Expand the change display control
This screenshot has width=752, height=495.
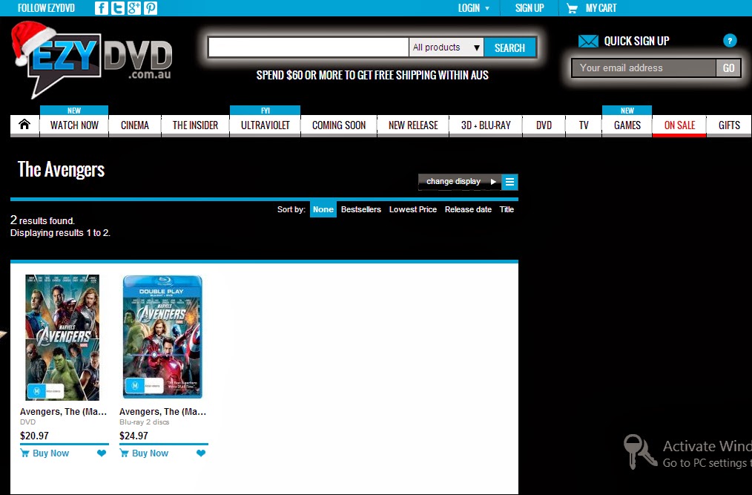pos(460,182)
